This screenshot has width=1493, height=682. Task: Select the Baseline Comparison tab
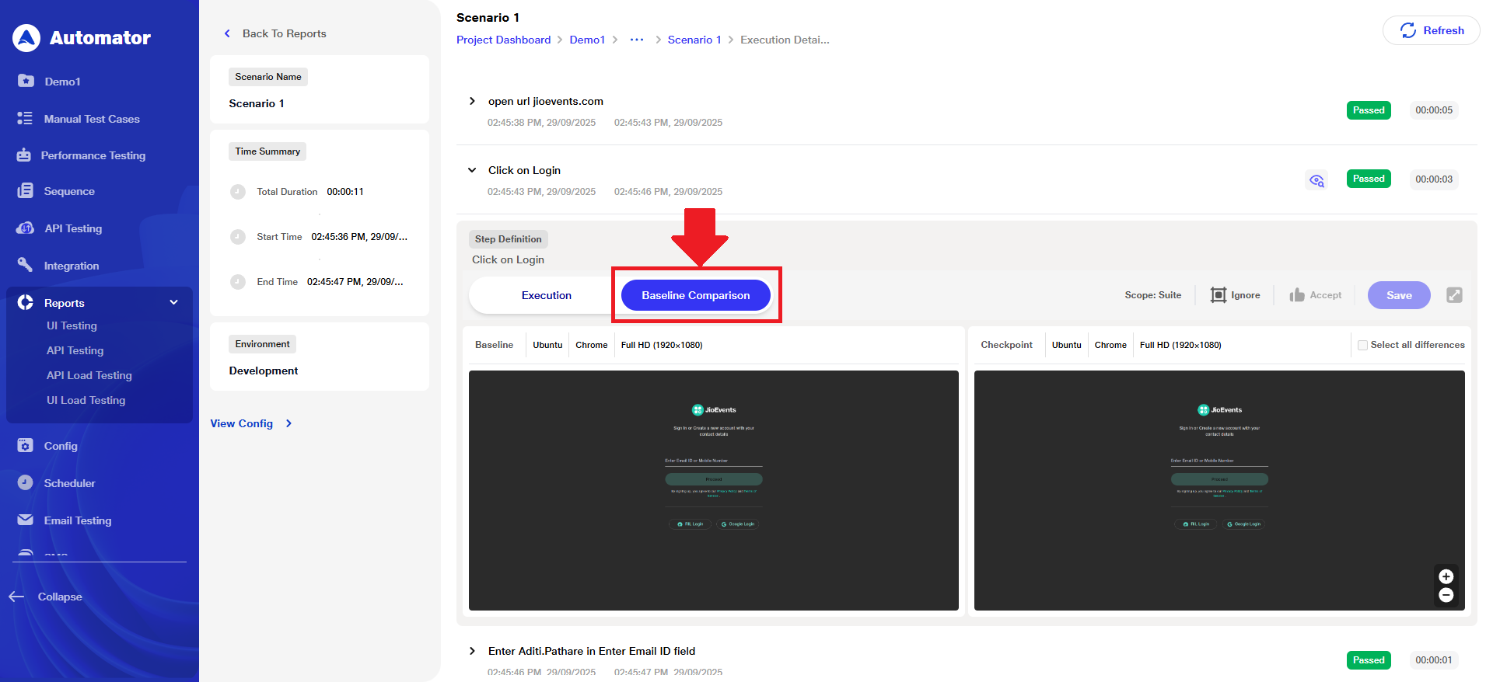pyautogui.click(x=695, y=295)
